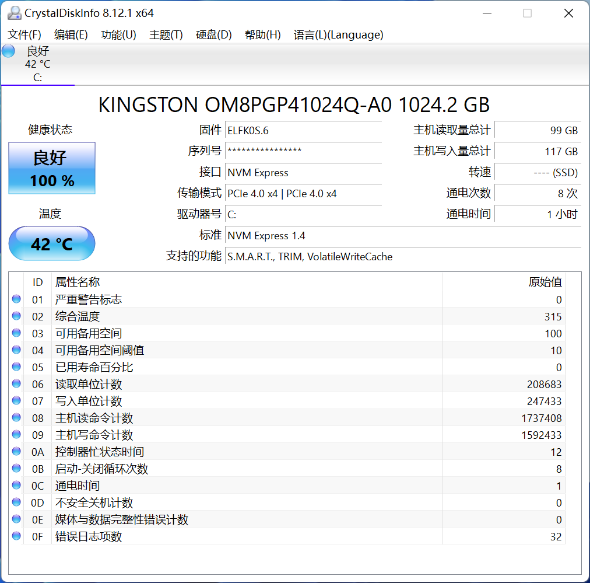Click the ID column header
The image size is (590, 583).
(x=38, y=282)
